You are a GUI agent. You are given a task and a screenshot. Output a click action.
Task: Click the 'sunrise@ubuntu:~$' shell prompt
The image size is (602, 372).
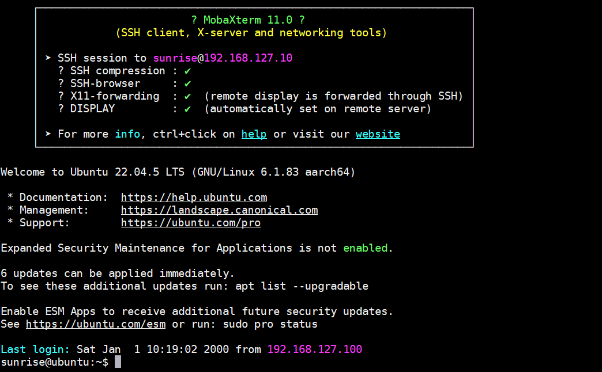pyautogui.click(x=54, y=362)
